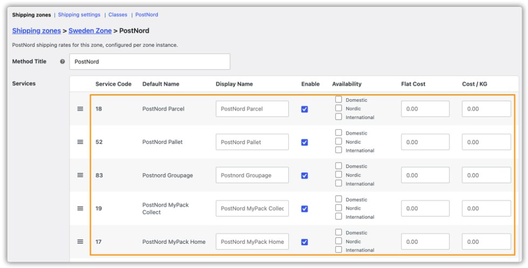Click Flat Cost field for PostNord Parcel
The width and height of the screenshot is (528, 268).
[425, 109]
